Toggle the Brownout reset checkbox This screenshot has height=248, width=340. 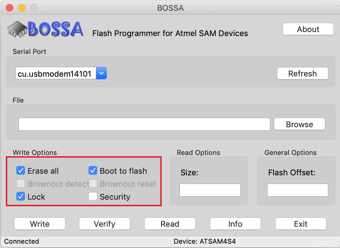[93, 183]
